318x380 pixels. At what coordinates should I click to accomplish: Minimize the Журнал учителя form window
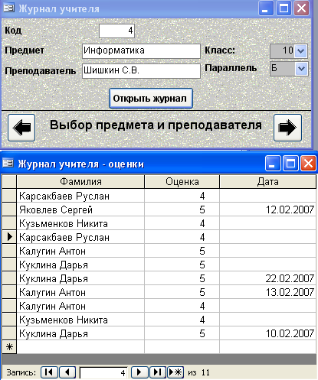click(x=266, y=8)
